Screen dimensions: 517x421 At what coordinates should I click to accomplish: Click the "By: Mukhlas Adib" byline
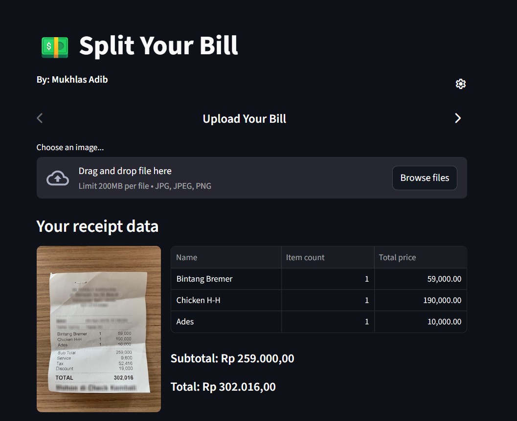click(x=72, y=79)
